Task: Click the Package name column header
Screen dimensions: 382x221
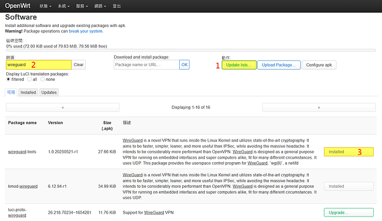Action: (22, 123)
